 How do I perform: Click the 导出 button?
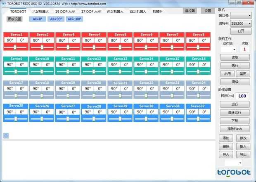point(243,154)
